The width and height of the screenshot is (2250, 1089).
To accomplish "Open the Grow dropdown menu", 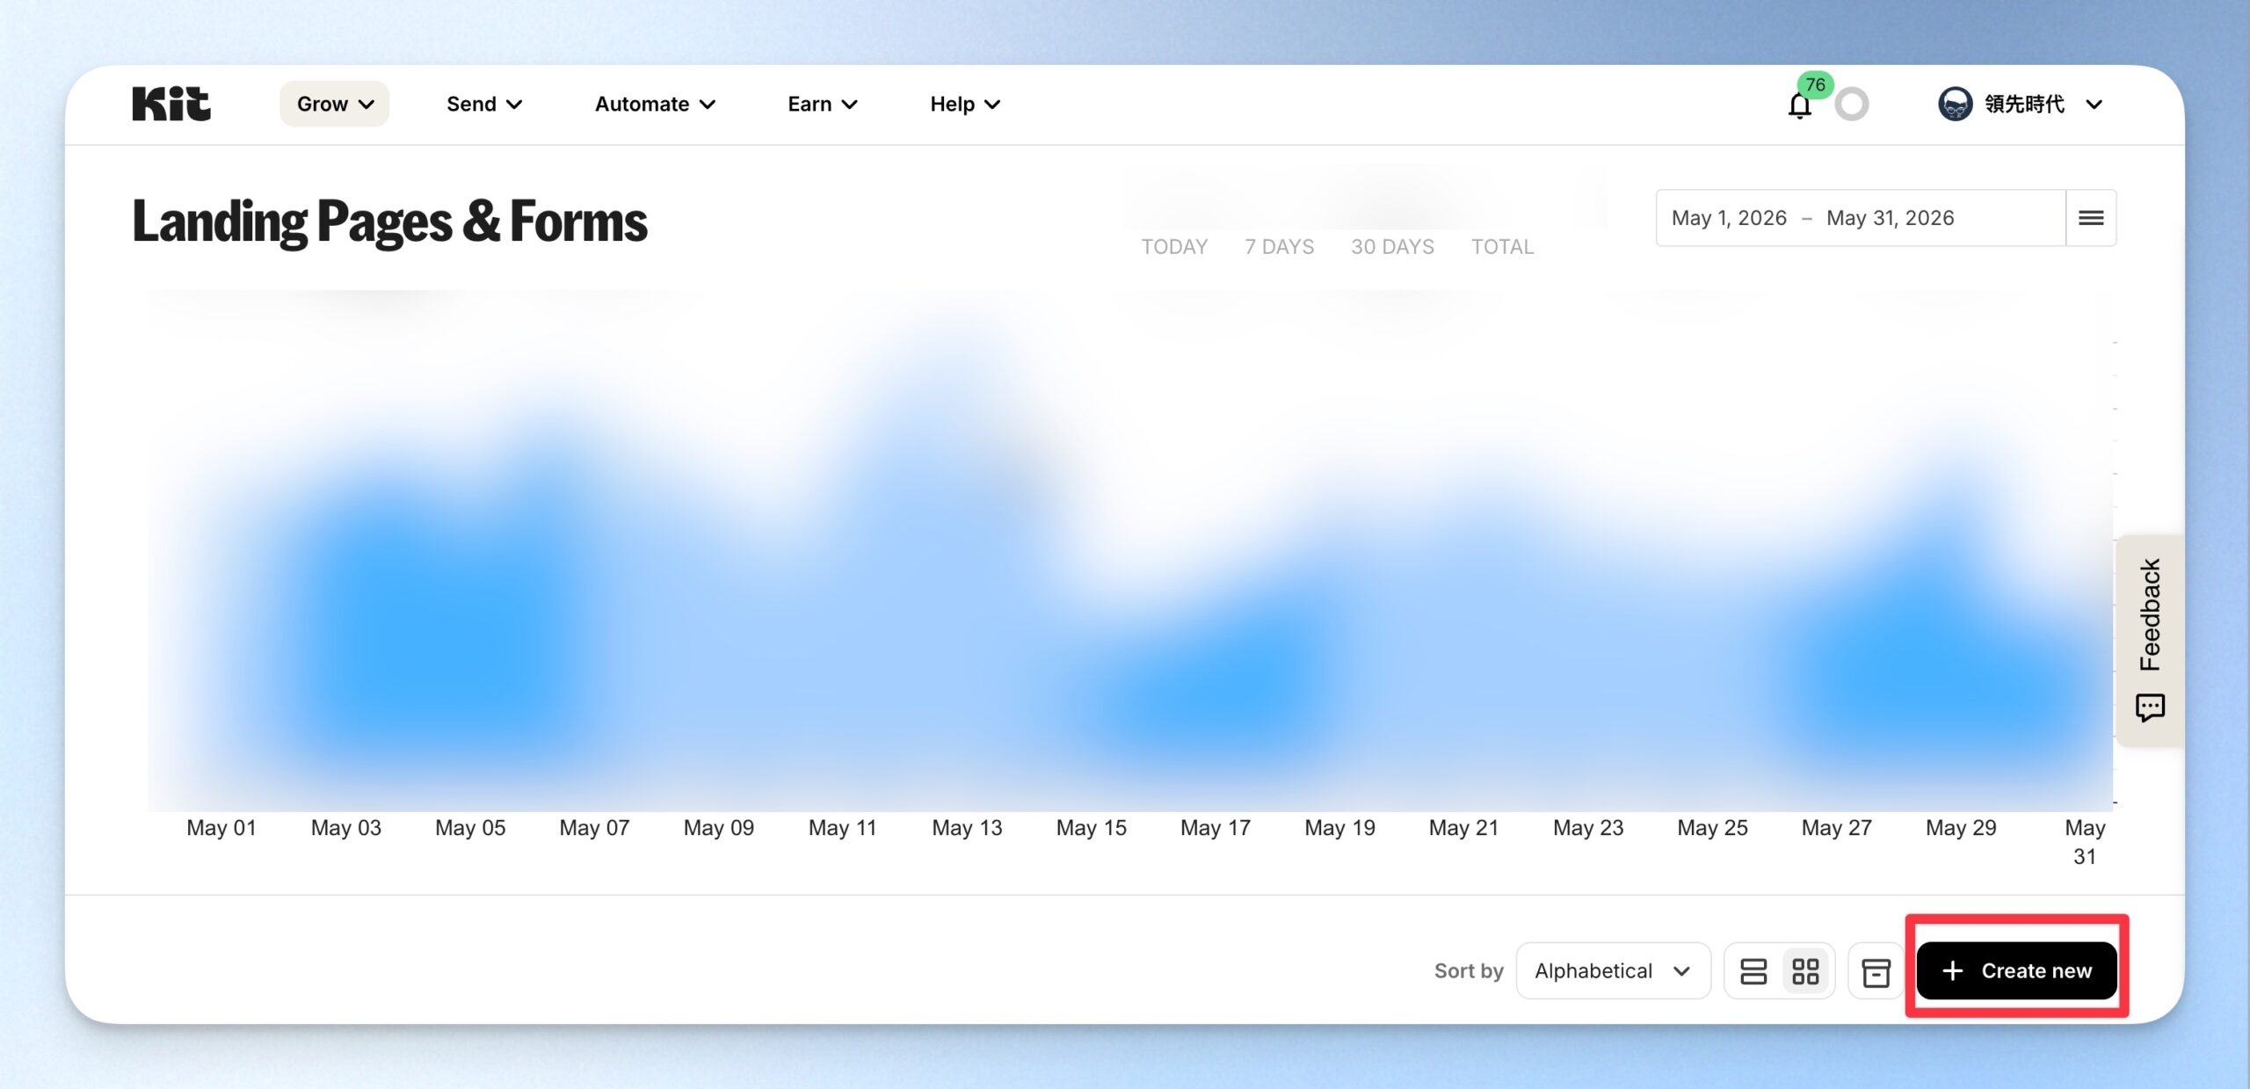I will click(335, 104).
